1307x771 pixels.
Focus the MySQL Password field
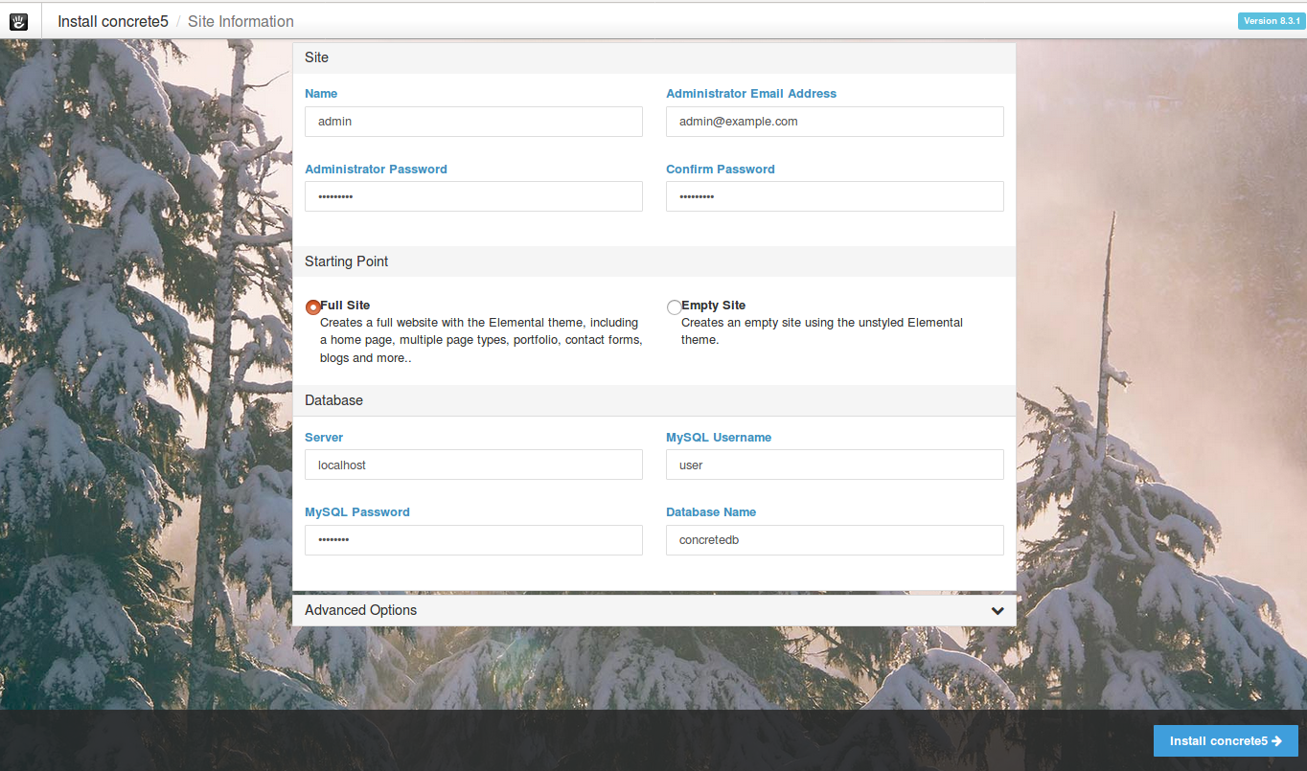(473, 540)
